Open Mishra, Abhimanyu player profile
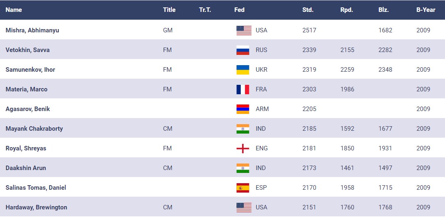The height and width of the screenshot is (218, 445). [32, 30]
